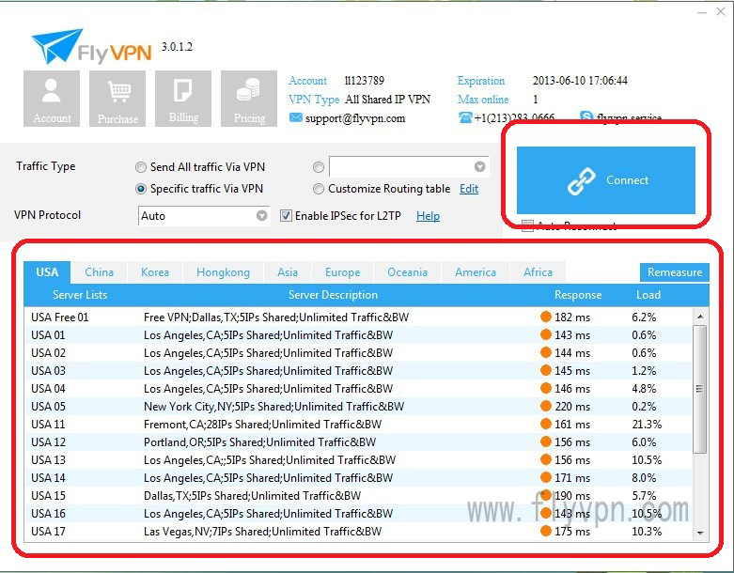The height and width of the screenshot is (573, 734).
Task: Select USA 15 Dallas server row
Action: [x=358, y=495]
